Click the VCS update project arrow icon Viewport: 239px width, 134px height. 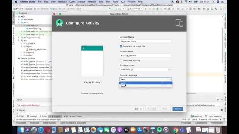(x=183, y=9)
